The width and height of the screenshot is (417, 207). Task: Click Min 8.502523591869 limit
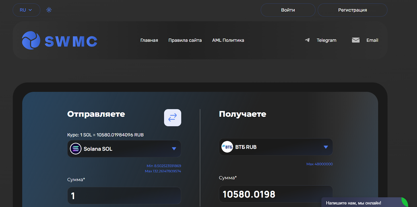[164, 166]
